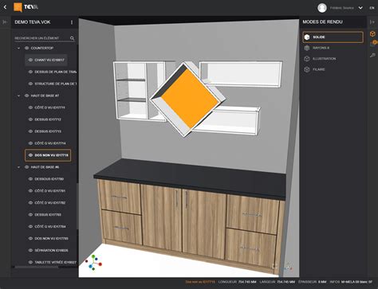
Task: Toggle the eye icon for DOS NON VU ID17715
Action: [x=30, y=155]
